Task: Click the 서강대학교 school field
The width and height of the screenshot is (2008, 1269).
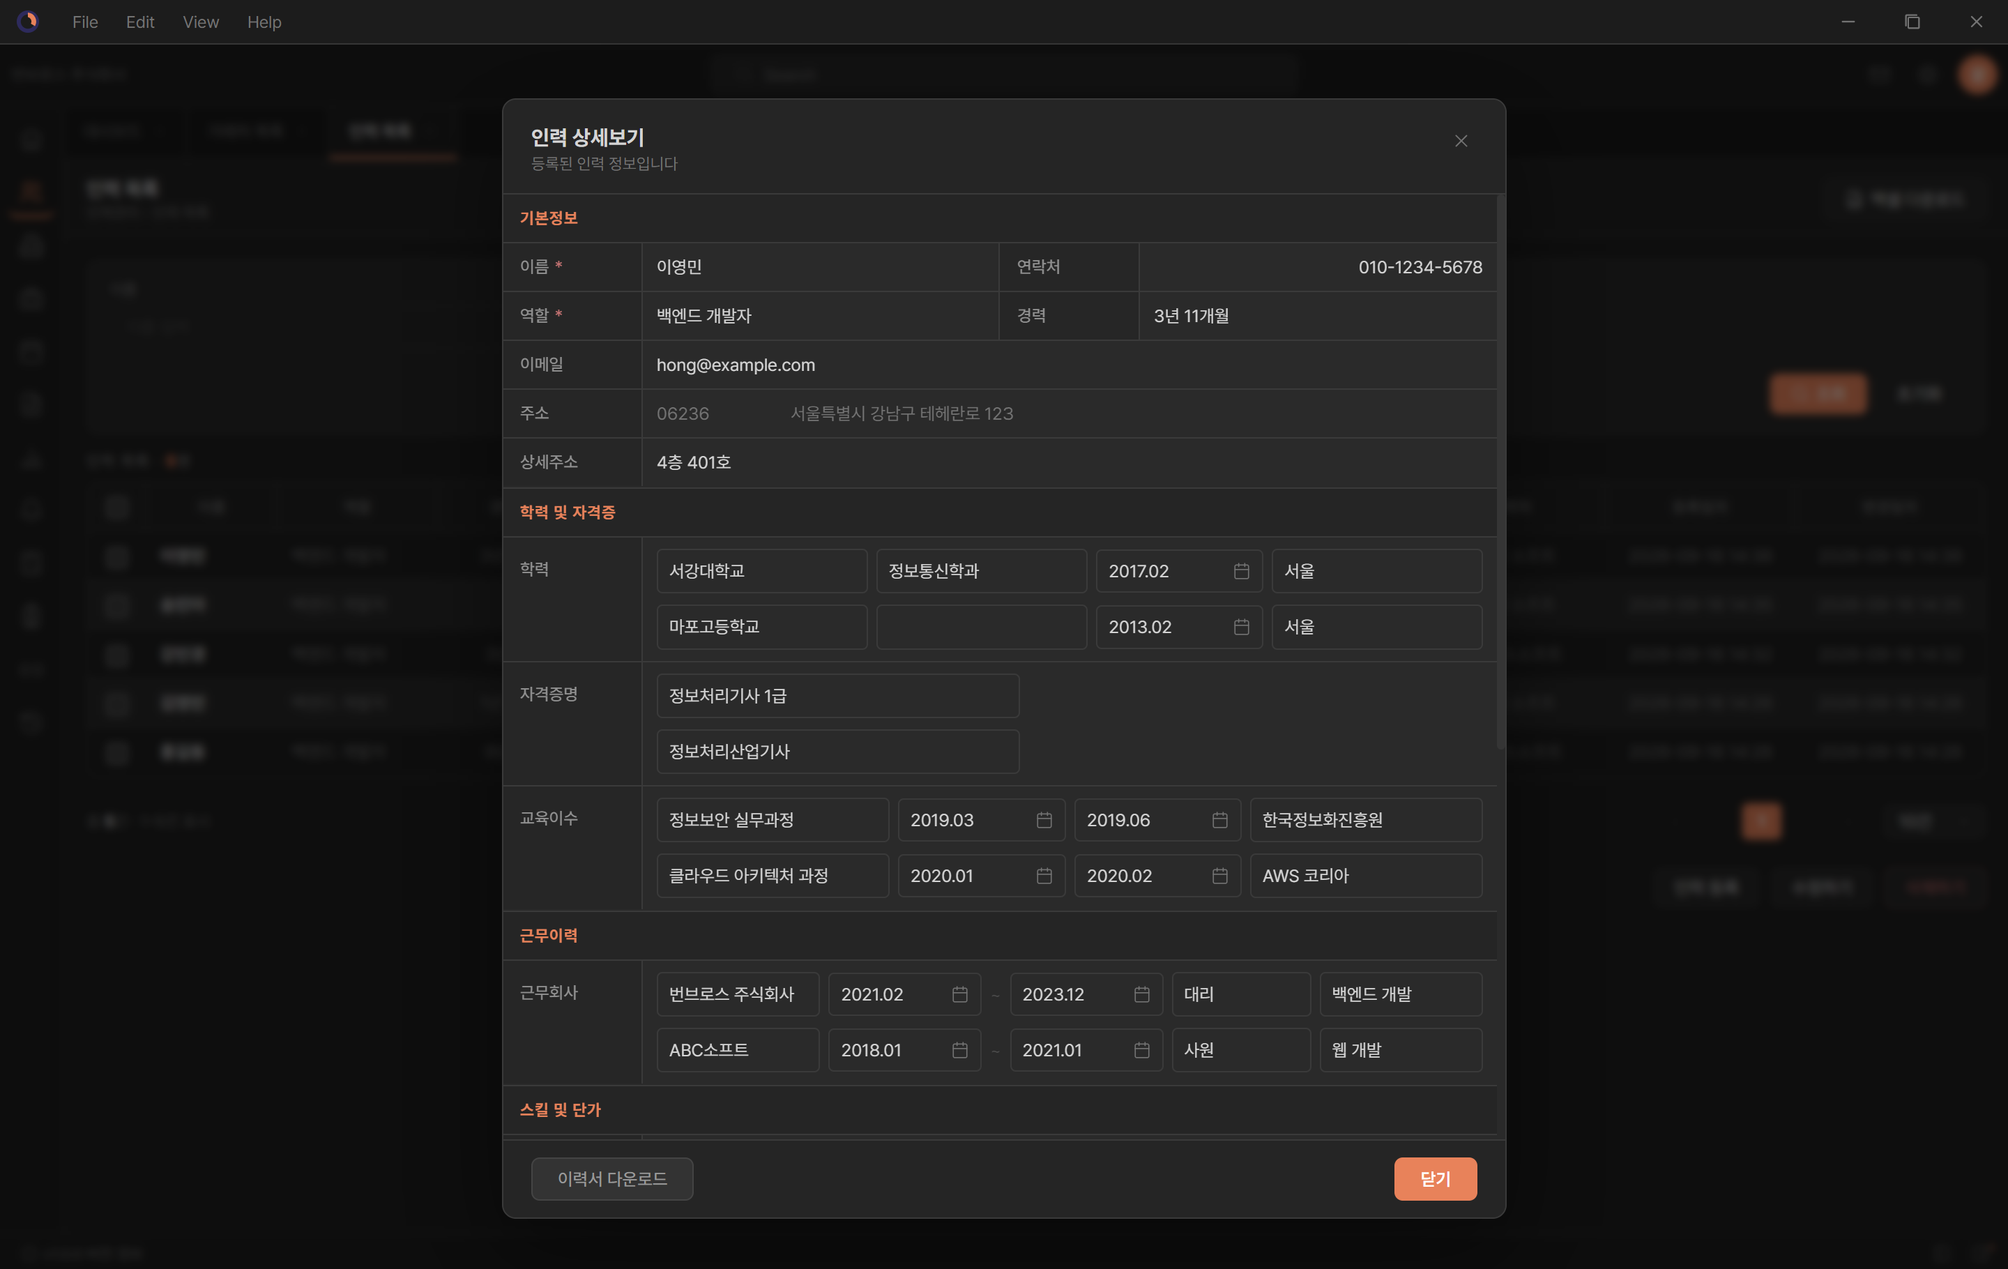Action: [761, 571]
